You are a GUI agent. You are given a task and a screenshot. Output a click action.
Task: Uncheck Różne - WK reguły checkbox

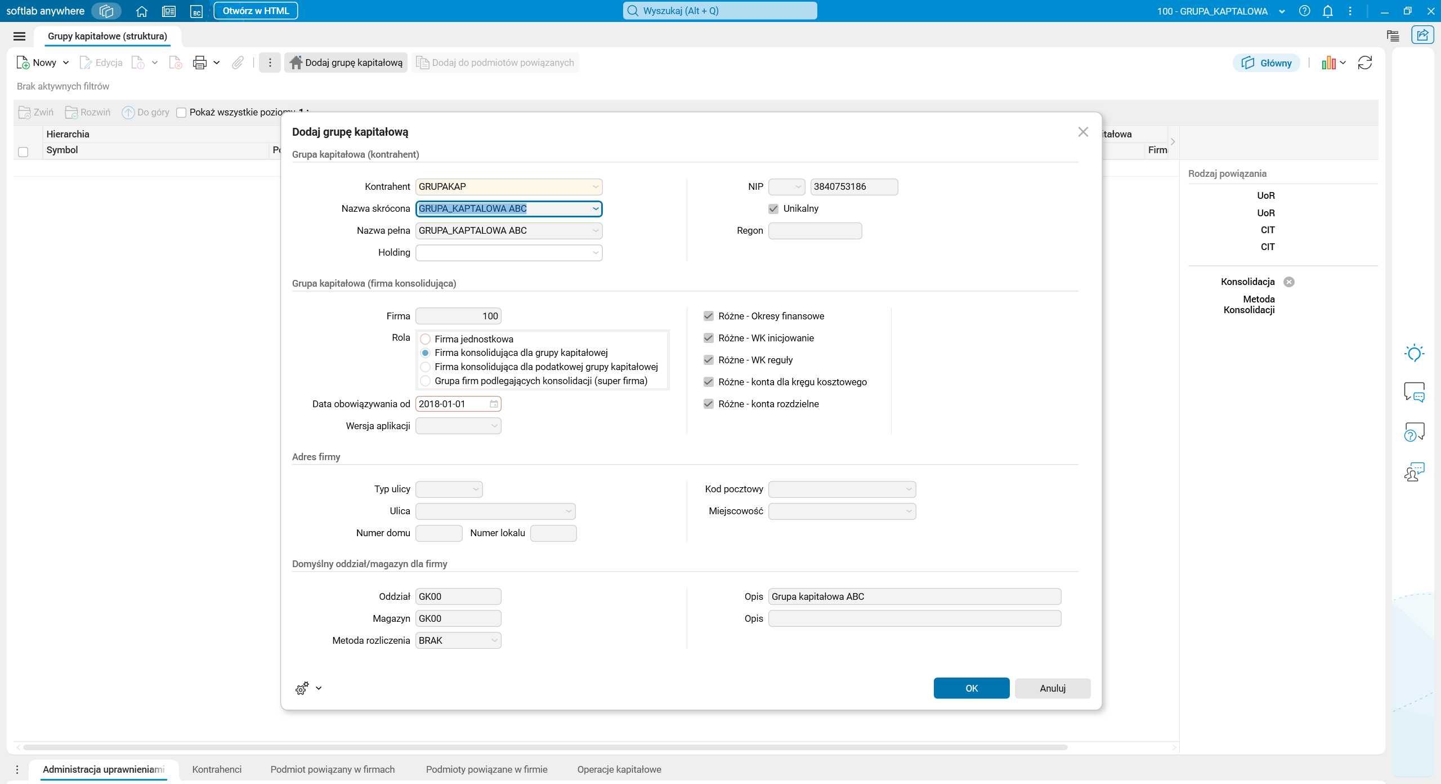point(709,360)
